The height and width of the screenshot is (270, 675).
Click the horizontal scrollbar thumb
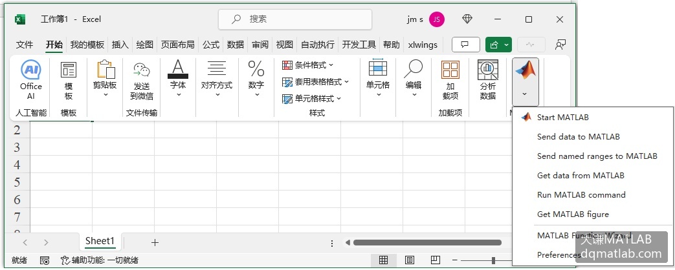click(x=427, y=242)
